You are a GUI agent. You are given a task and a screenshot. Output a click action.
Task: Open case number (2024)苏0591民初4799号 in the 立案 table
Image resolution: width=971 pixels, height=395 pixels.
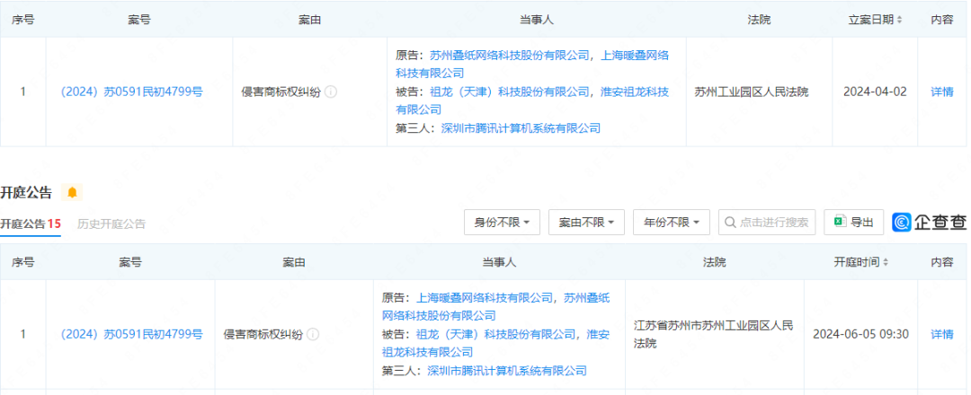coord(131,92)
